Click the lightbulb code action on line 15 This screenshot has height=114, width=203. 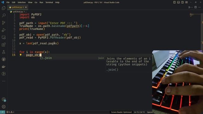pos(21,55)
